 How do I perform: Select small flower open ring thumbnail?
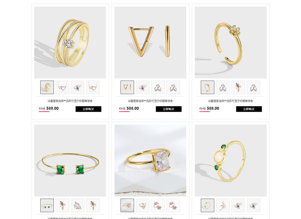click(207, 87)
